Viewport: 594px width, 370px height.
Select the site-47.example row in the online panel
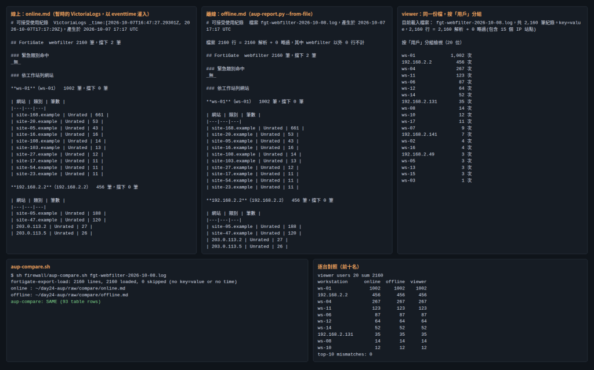click(59, 220)
